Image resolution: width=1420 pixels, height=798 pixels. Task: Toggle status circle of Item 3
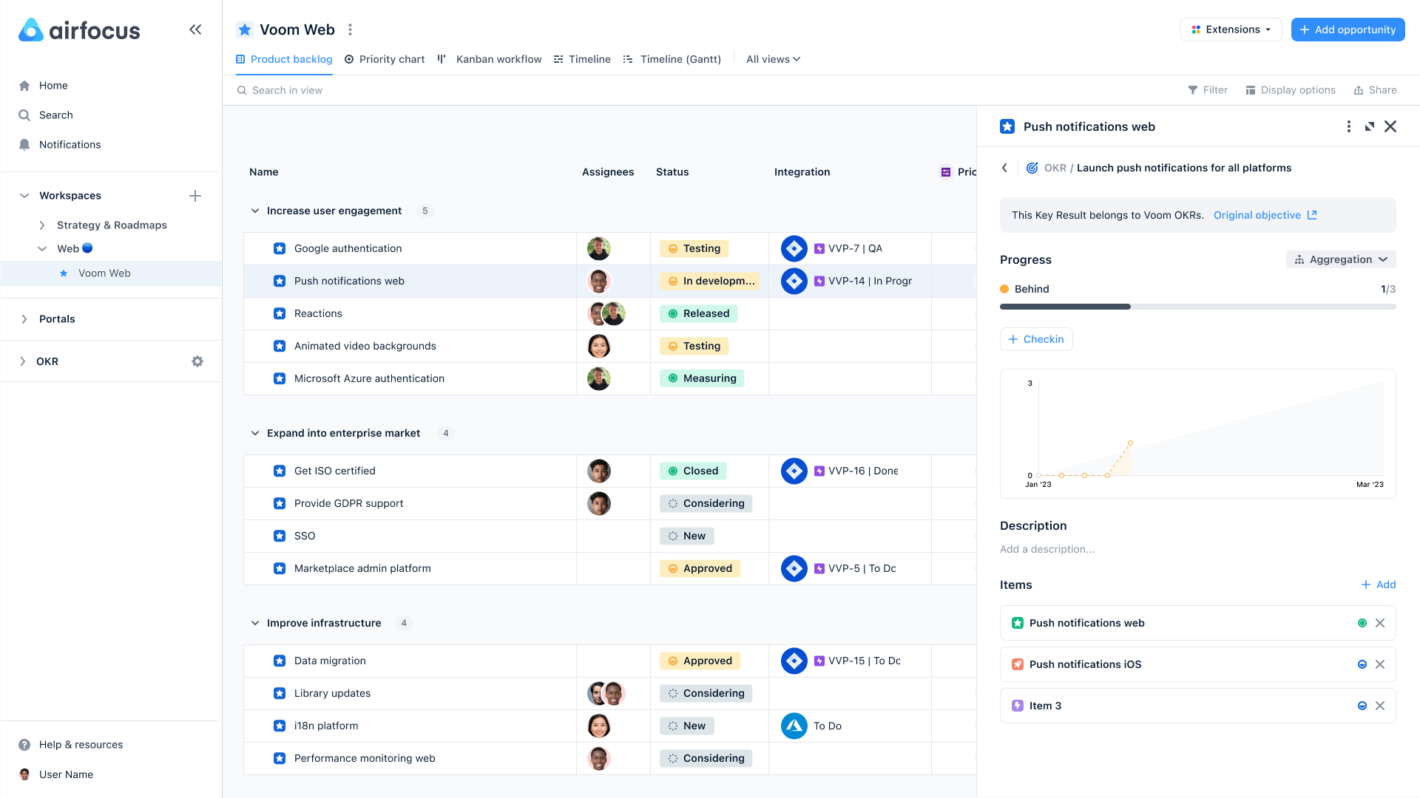[x=1362, y=706]
